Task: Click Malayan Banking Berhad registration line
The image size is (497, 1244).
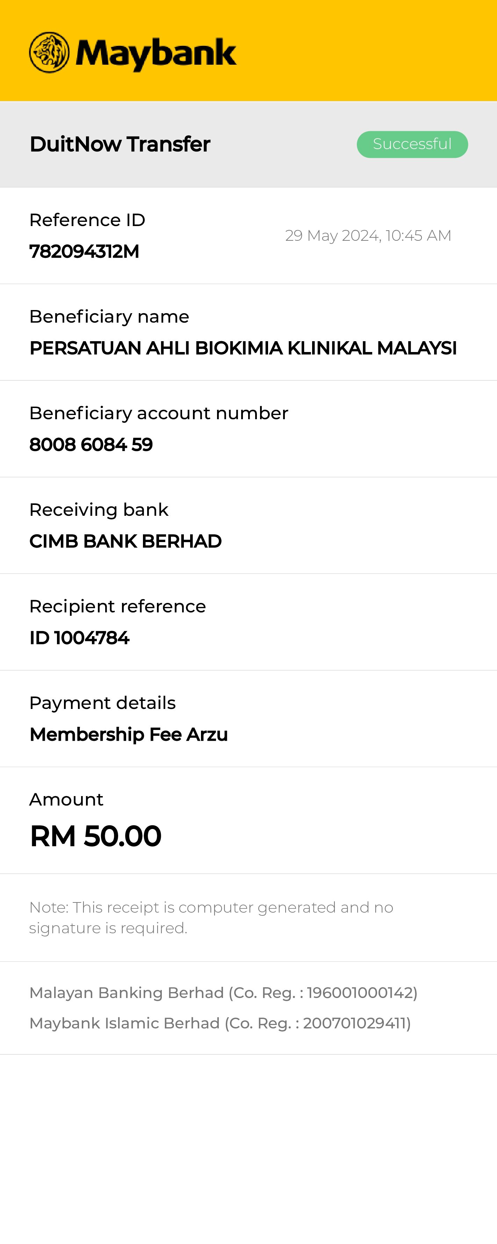Action: point(223,993)
